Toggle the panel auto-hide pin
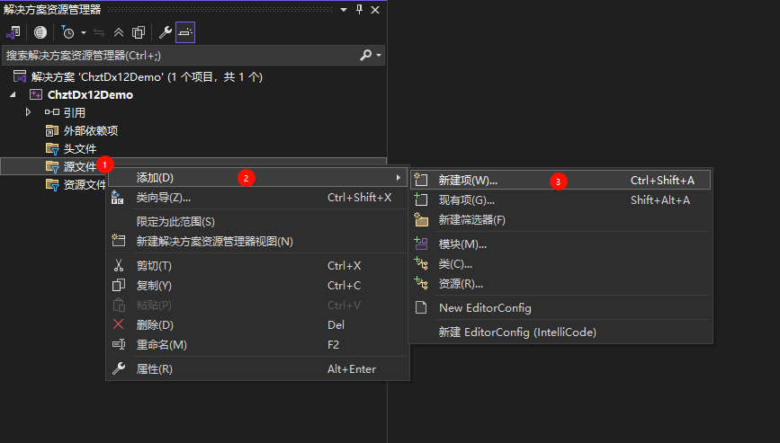Screen dimensions: 780x443 click(360, 9)
